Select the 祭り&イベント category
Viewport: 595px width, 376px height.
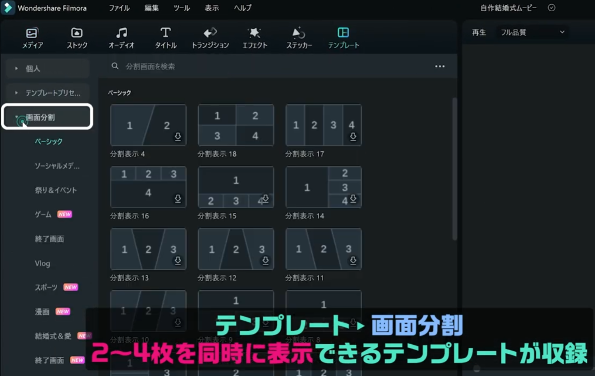[56, 190]
